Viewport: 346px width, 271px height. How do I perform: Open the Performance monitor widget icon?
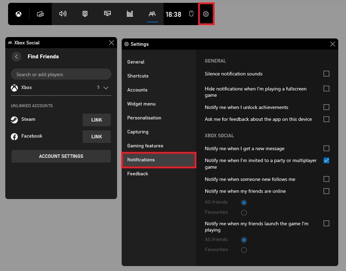(108, 14)
